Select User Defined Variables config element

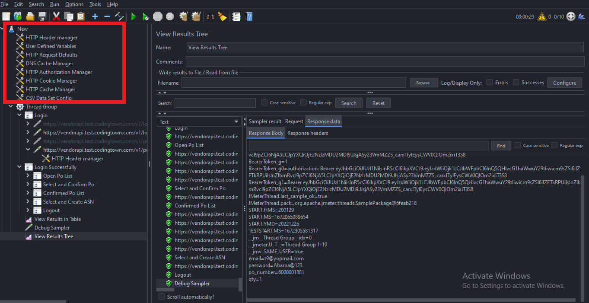tap(51, 46)
